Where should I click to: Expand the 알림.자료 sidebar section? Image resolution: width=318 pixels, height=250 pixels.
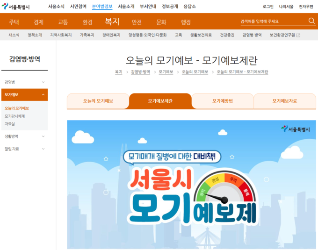click(x=24, y=149)
